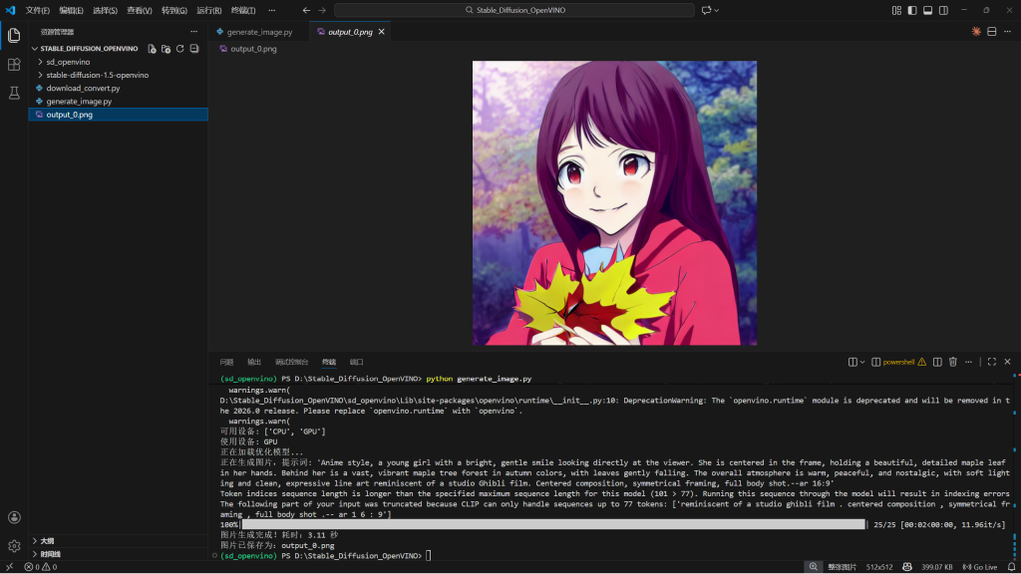Open the Extensions view in activity bar

(x=14, y=64)
